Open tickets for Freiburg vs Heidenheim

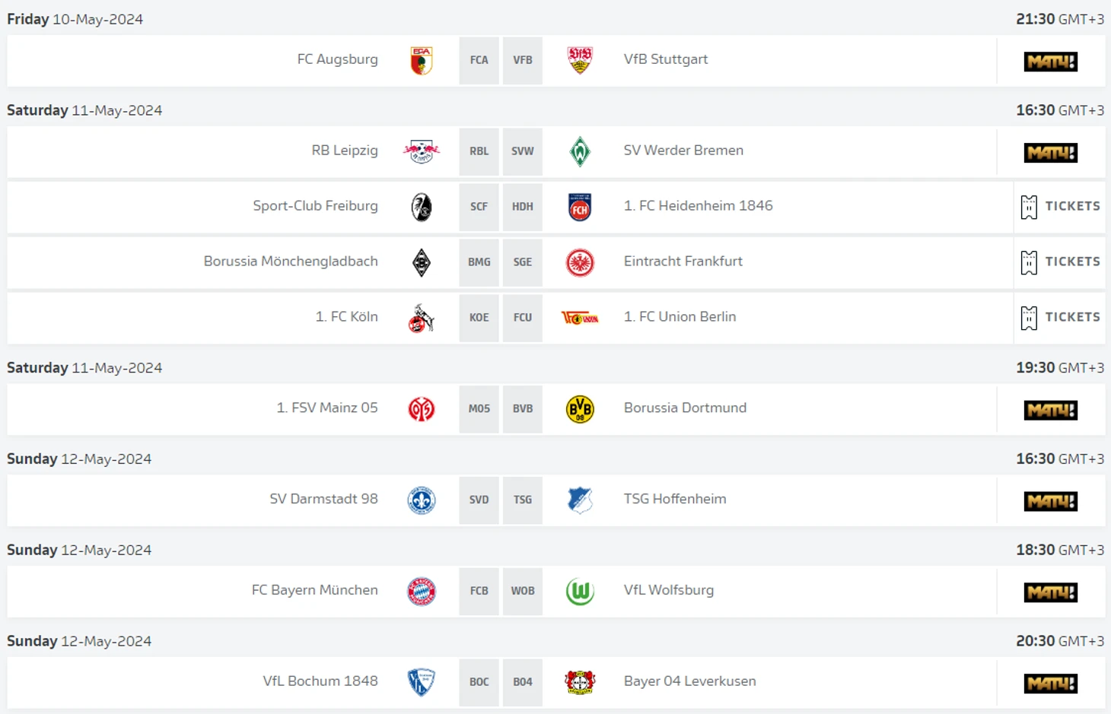tap(1060, 206)
